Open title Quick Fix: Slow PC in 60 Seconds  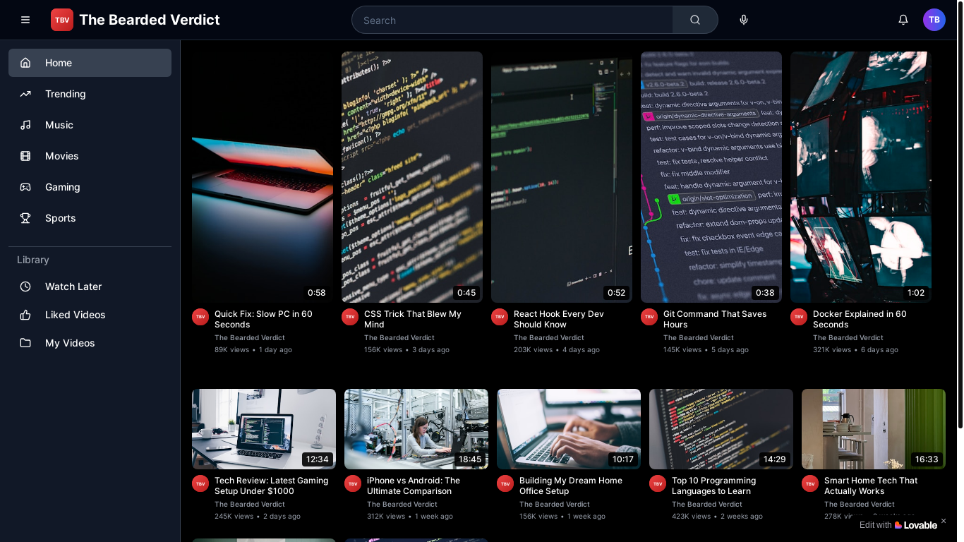[x=263, y=319]
